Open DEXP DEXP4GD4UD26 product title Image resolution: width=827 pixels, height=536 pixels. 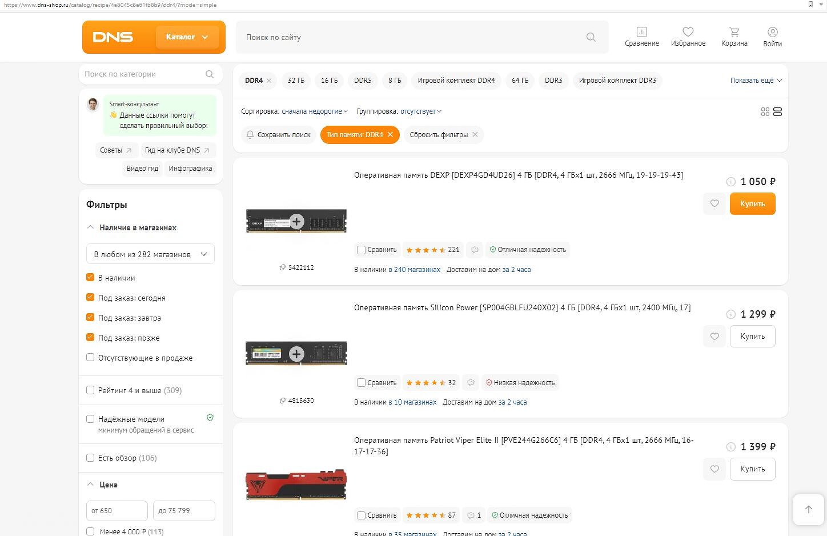(x=519, y=175)
